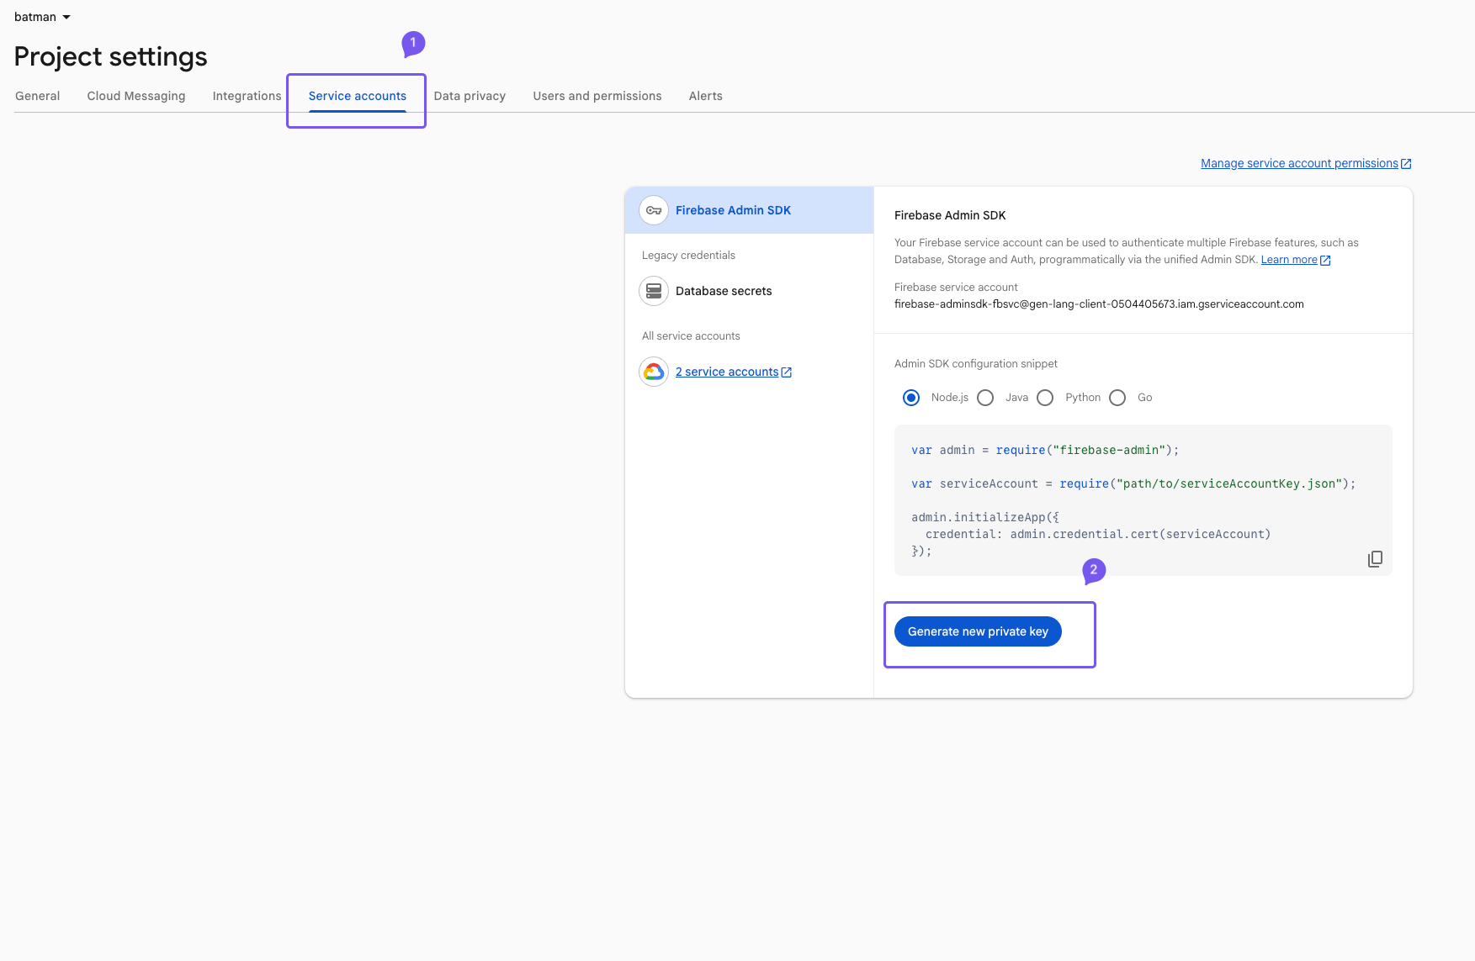
Task: Click Generate new private key button
Action: tap(978, 631)
